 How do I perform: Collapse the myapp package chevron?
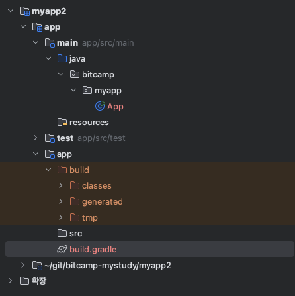73,90
